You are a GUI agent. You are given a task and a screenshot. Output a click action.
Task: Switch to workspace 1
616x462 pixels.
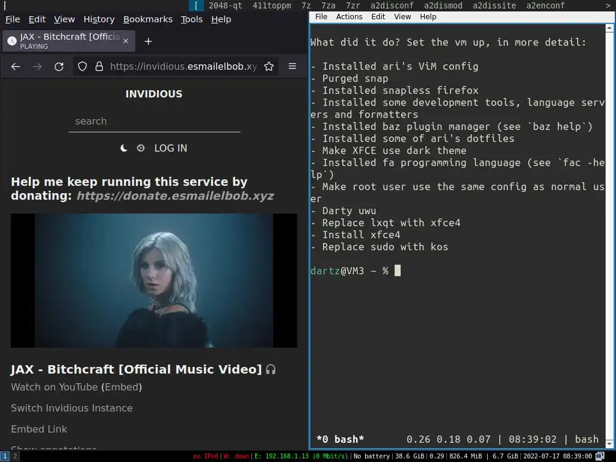5,456
